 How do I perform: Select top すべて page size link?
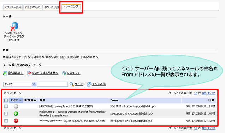pos(211,93)
